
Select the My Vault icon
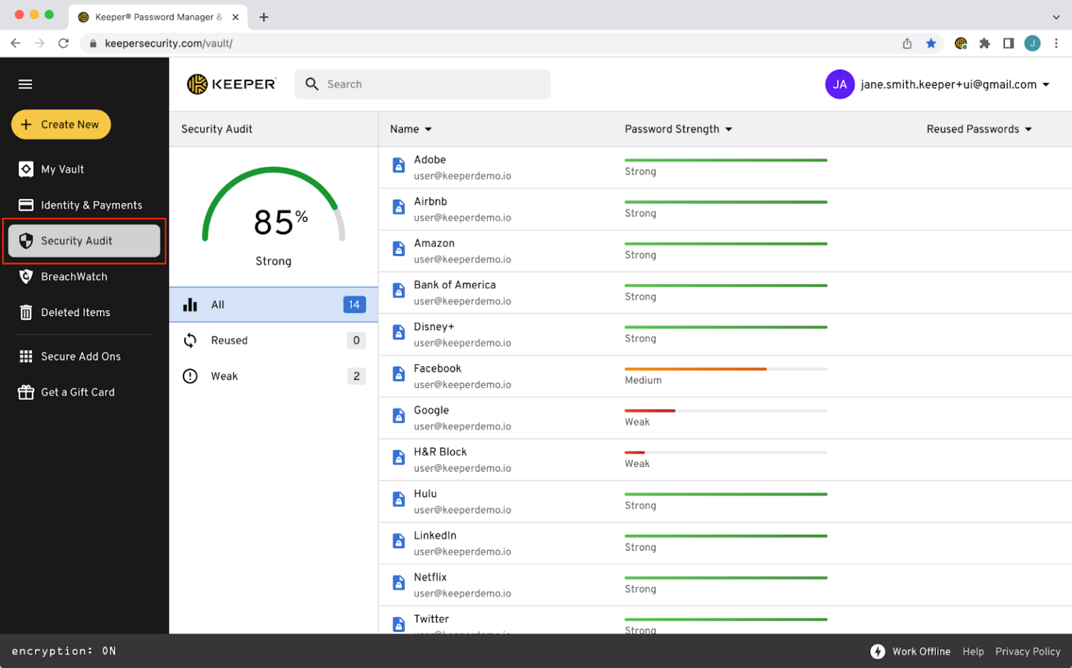coord(26,169)
